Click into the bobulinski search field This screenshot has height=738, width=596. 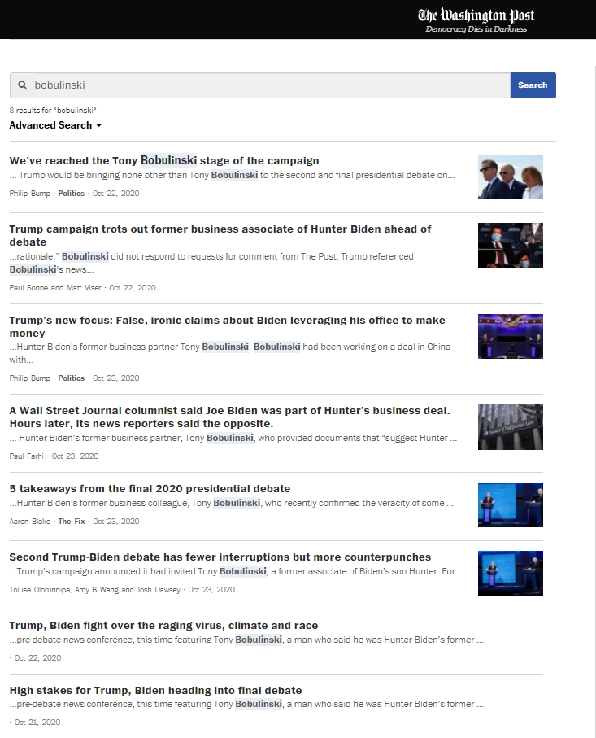pos(259,85)
